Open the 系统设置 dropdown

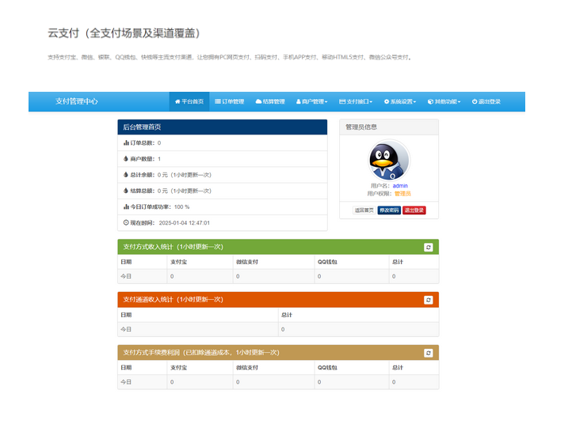click(400, 101)
